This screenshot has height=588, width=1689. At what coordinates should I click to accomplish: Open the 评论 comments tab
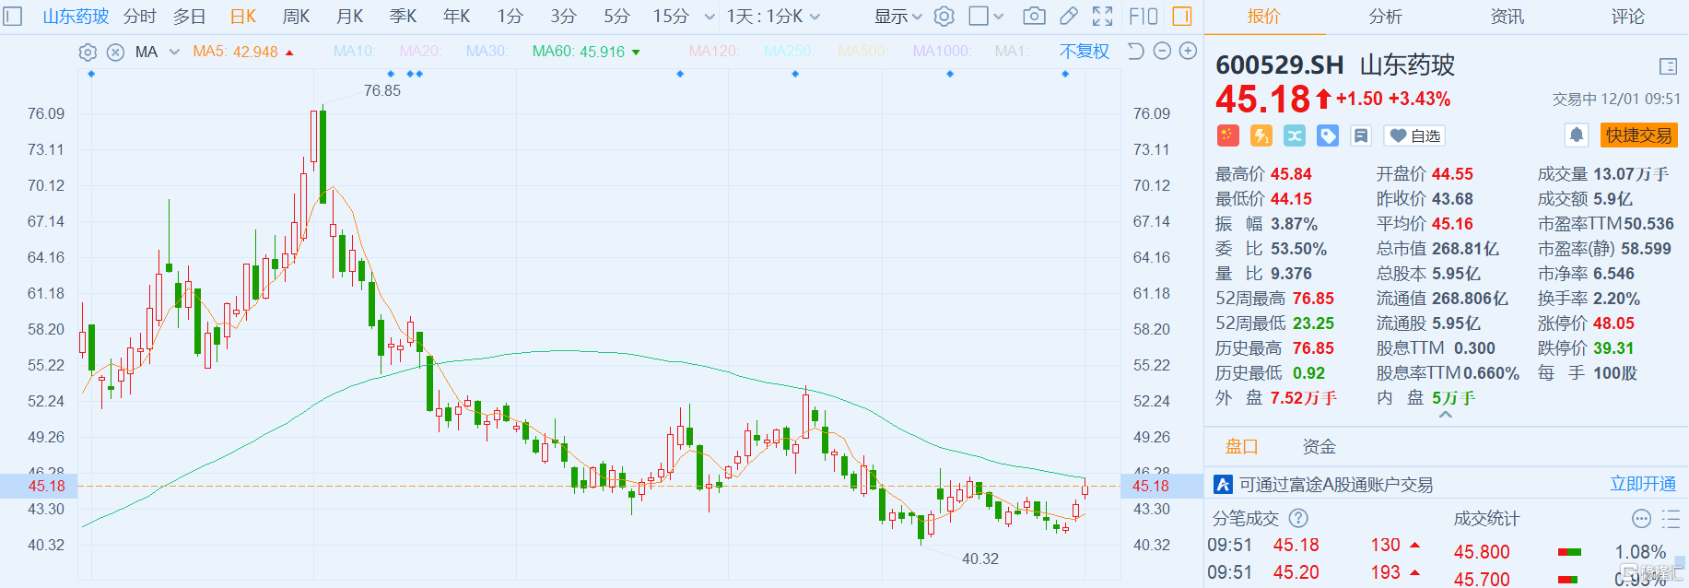(1628, 17)
